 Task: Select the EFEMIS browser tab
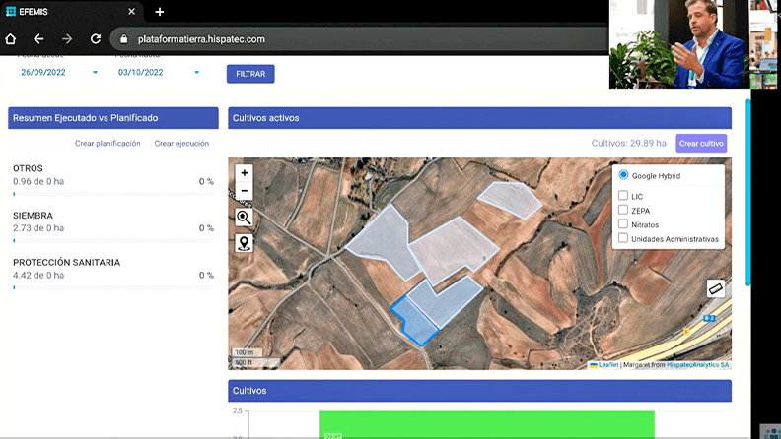click(71, 12)
